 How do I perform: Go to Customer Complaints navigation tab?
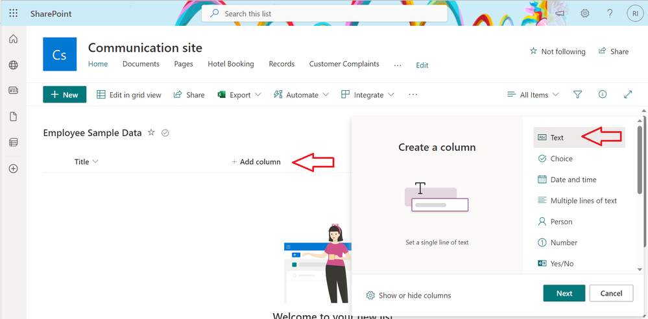pyautogui.click(x=344, y=64)
